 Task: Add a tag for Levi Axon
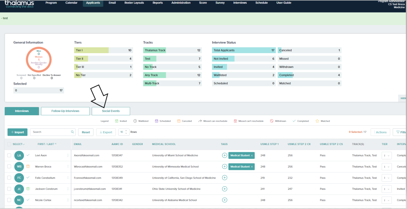click(224, 155)
